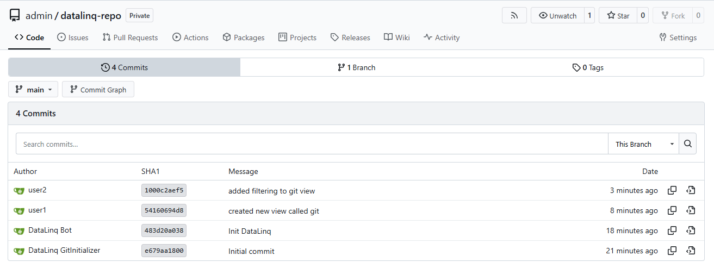
Task: View source at commit 54160694d8 icon
Action: coord(691,210)
